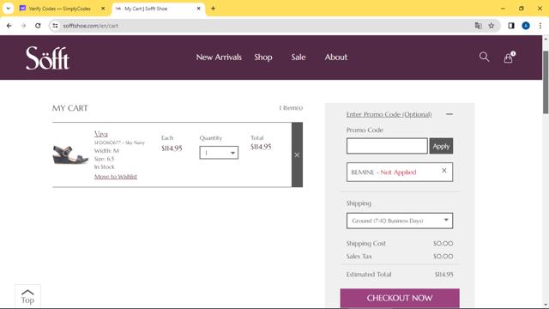View site information icon in address bar
549x309 pixels.
click(55, 26)
